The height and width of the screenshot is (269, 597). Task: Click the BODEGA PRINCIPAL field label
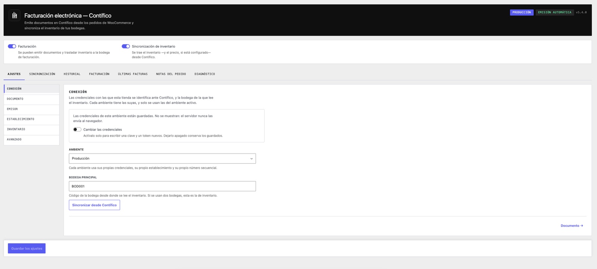83,177
